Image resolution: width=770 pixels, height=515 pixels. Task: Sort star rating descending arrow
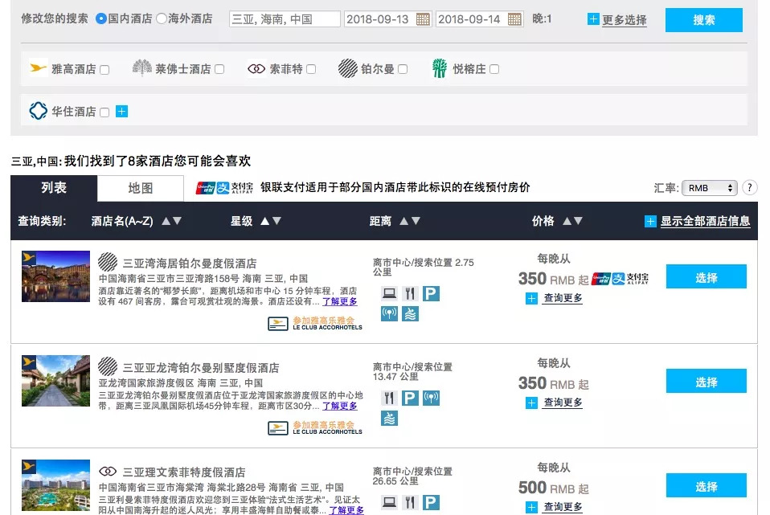(x=276, y=221)
